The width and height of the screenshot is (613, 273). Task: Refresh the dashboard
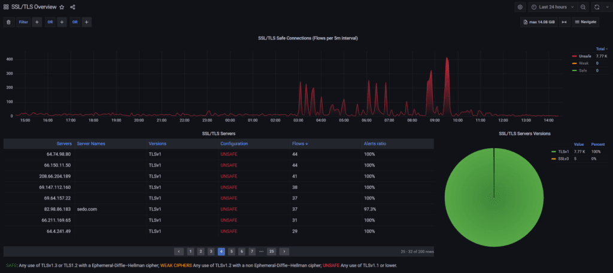point(596,7)
